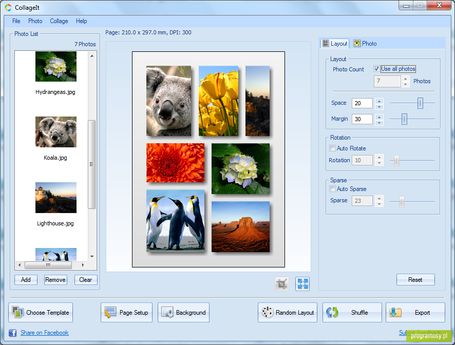Click the Rotation spinner up arrow
The height and width of the screenshot is (345, 455).
380,158
